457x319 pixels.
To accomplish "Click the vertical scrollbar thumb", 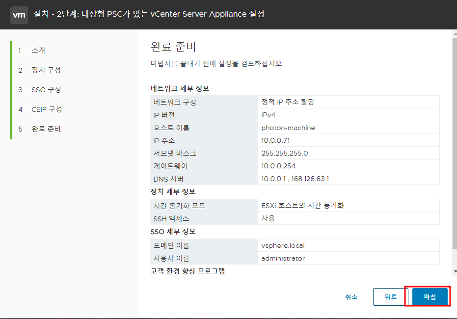I will [x=455, y=143].
